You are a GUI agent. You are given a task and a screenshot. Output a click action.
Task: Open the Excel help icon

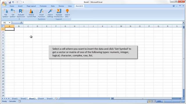point(174,6)
